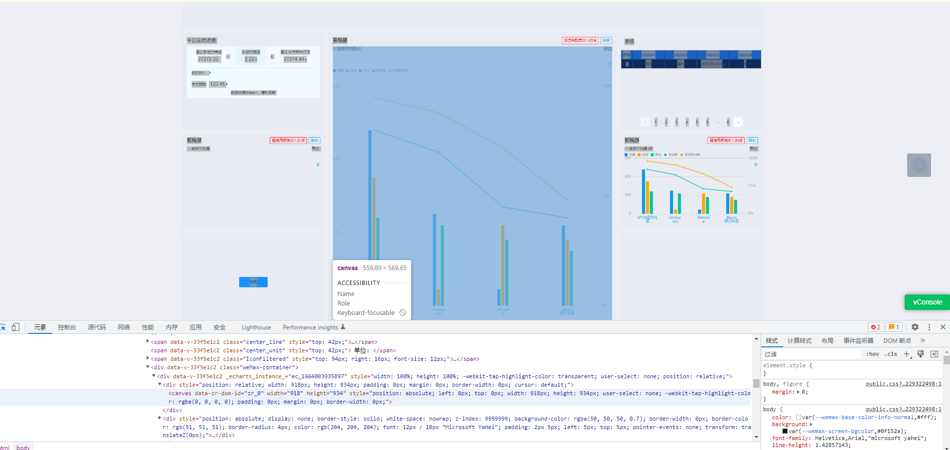Open the 网络 tab
The image size is (950, 450).
point(124,327)
